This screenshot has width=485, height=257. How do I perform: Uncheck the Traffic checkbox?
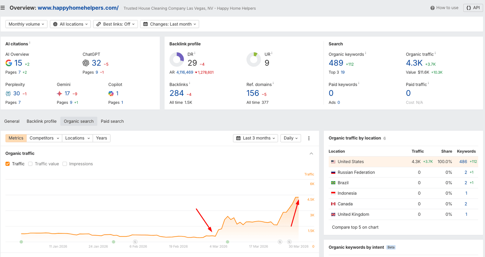[x=8, y=164]
